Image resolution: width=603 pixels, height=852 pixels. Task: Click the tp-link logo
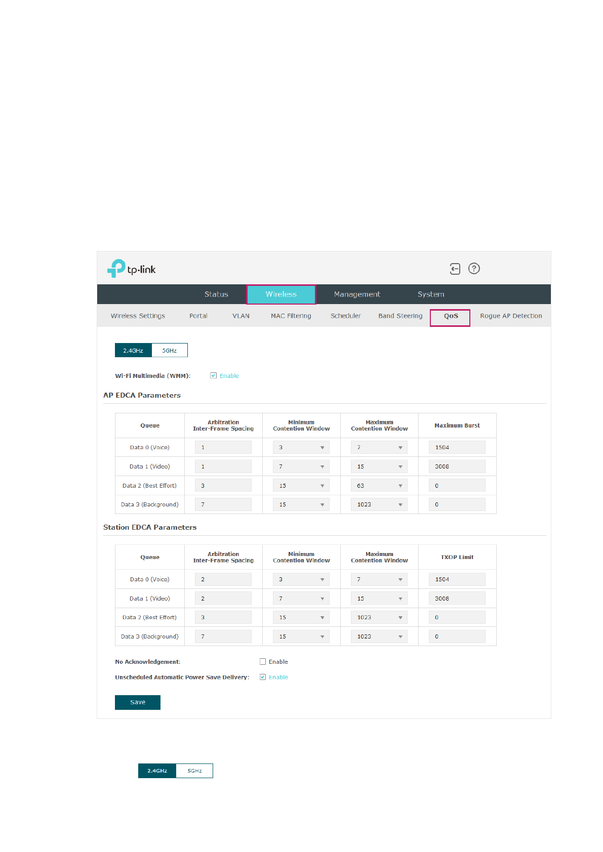coord(132,269)
